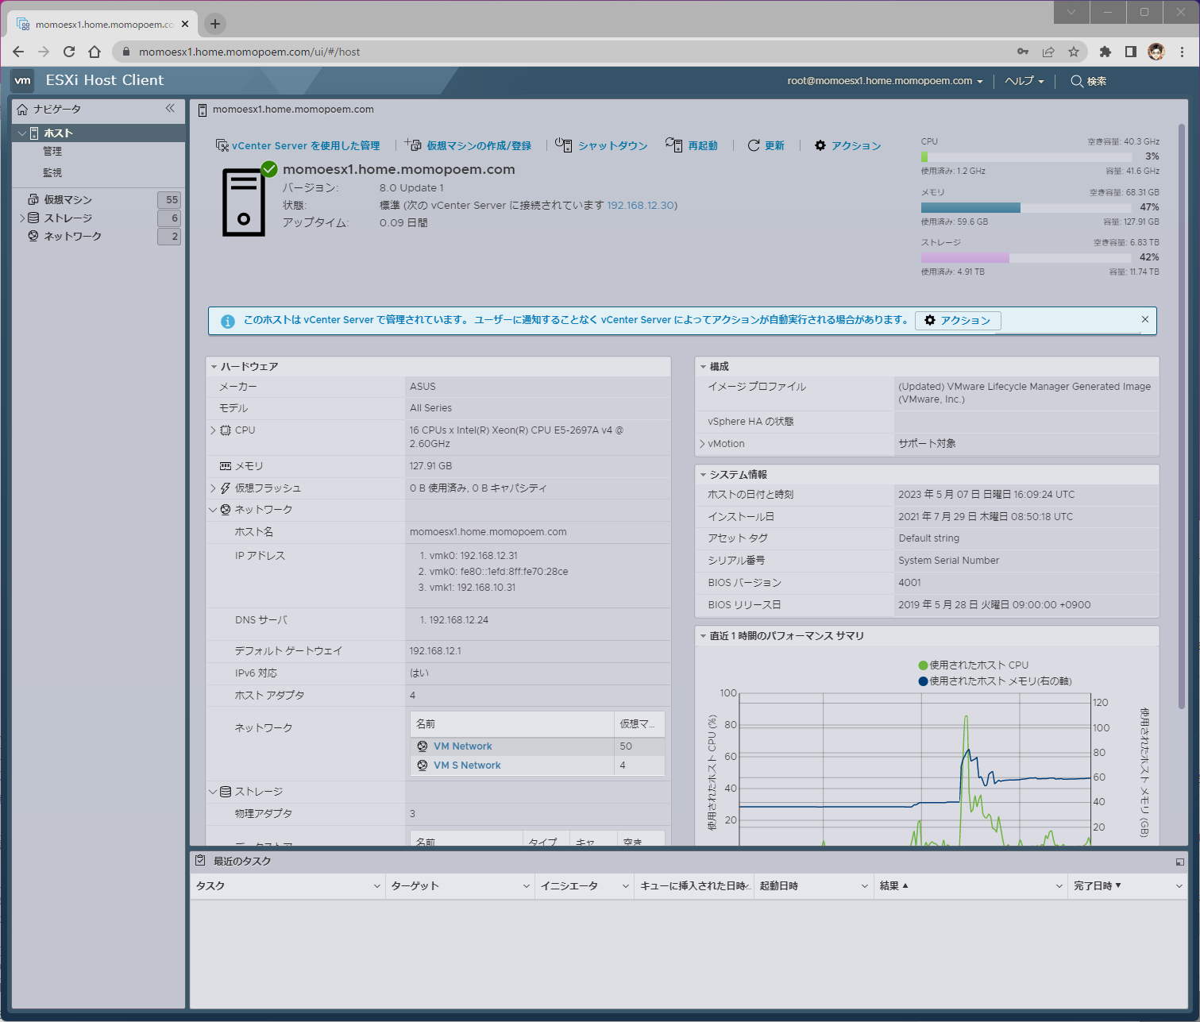Open the browser side panel icon
This screenshot has width=1200, height=1022.
click(1131, 52)
